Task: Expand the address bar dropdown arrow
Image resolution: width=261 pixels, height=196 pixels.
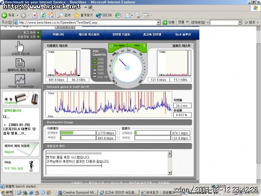Action: (x=158, y=22)
